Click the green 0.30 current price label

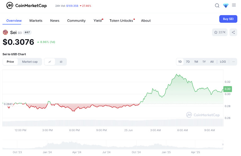[228, 89]
